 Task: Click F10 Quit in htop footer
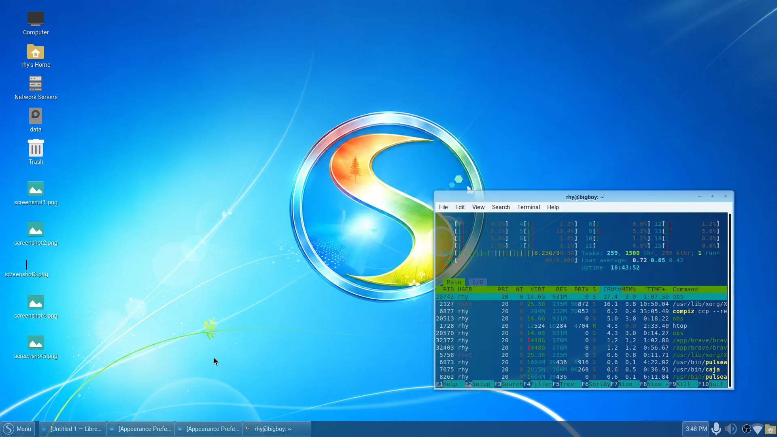tap(712, 384)
